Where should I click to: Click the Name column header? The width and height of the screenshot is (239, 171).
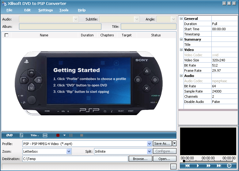pyautogui.click(x=44, y=35)
